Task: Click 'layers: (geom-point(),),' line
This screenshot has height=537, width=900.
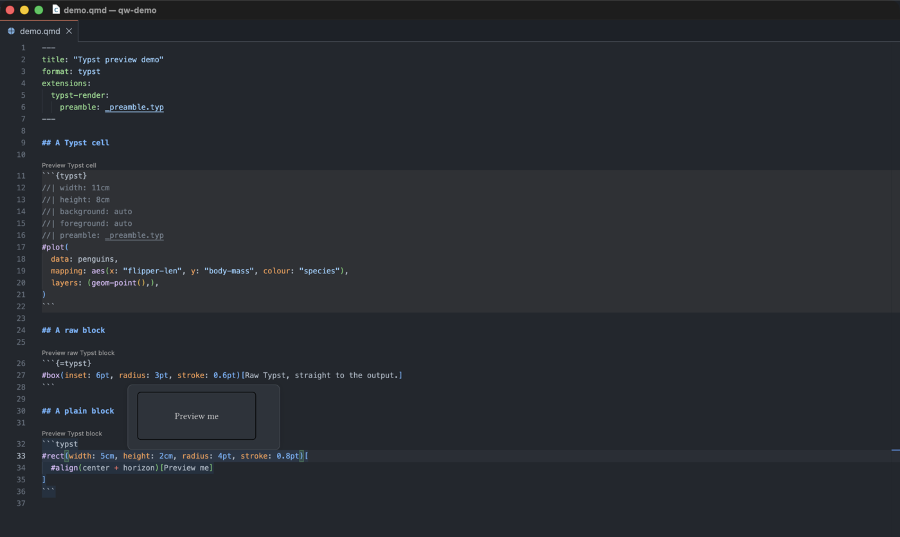Action: (x=105, y=283)
